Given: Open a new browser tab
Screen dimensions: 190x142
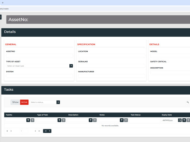Looking at the screenshot, I should [3, 3].
